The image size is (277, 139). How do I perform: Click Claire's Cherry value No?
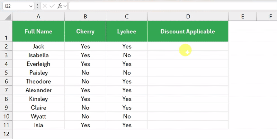click(x=85, y=107)
